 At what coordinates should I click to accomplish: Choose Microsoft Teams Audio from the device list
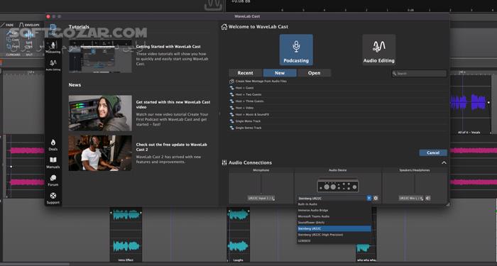[x=334, y=216]
